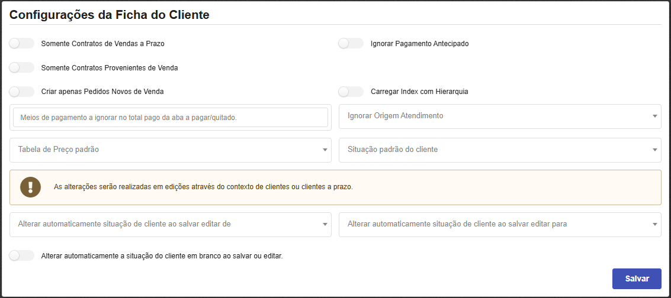
Task: Expand the Tabela de Preço padrão dropdown
Action: [170, 150]
